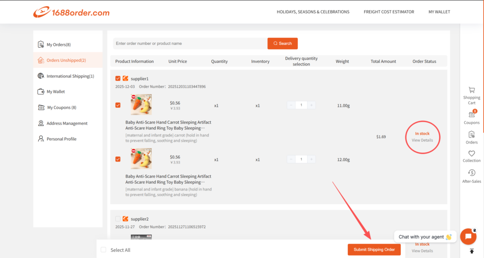Check the supplier2 order checkbox
This screenshot has height=258, width=484.
pyautogui.click(x=118, y=219)
